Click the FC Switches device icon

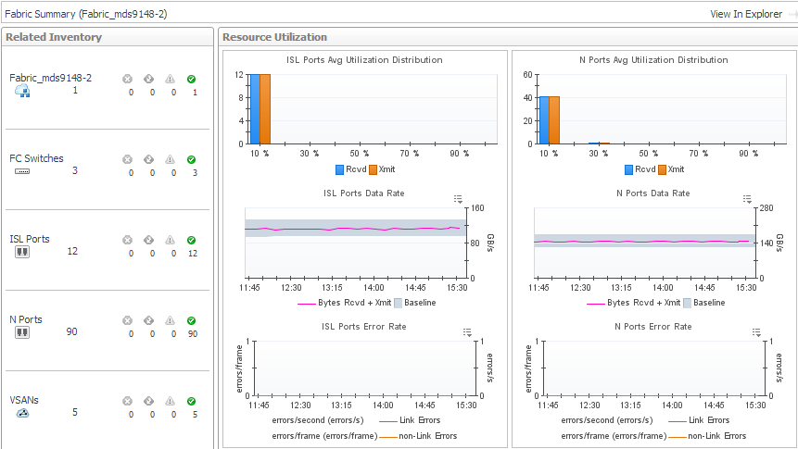coord(22,171)
